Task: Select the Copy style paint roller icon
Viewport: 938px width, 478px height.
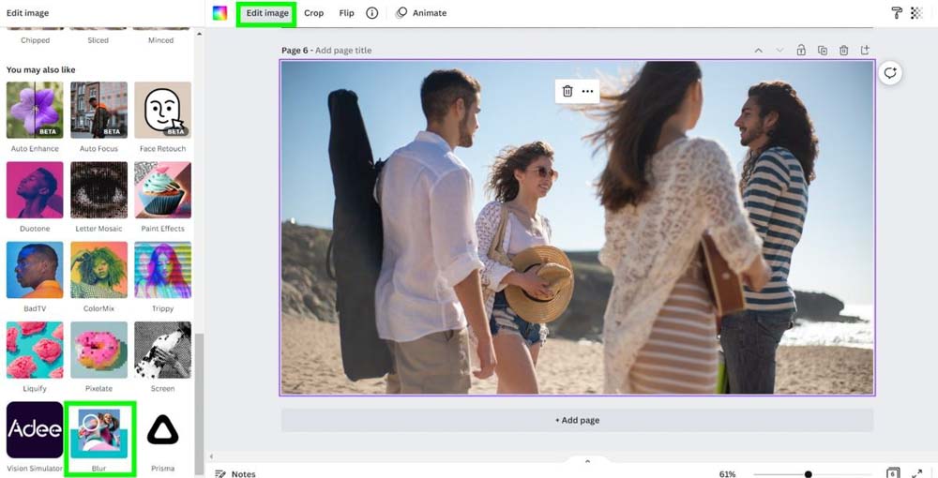Action: [897, 13]
